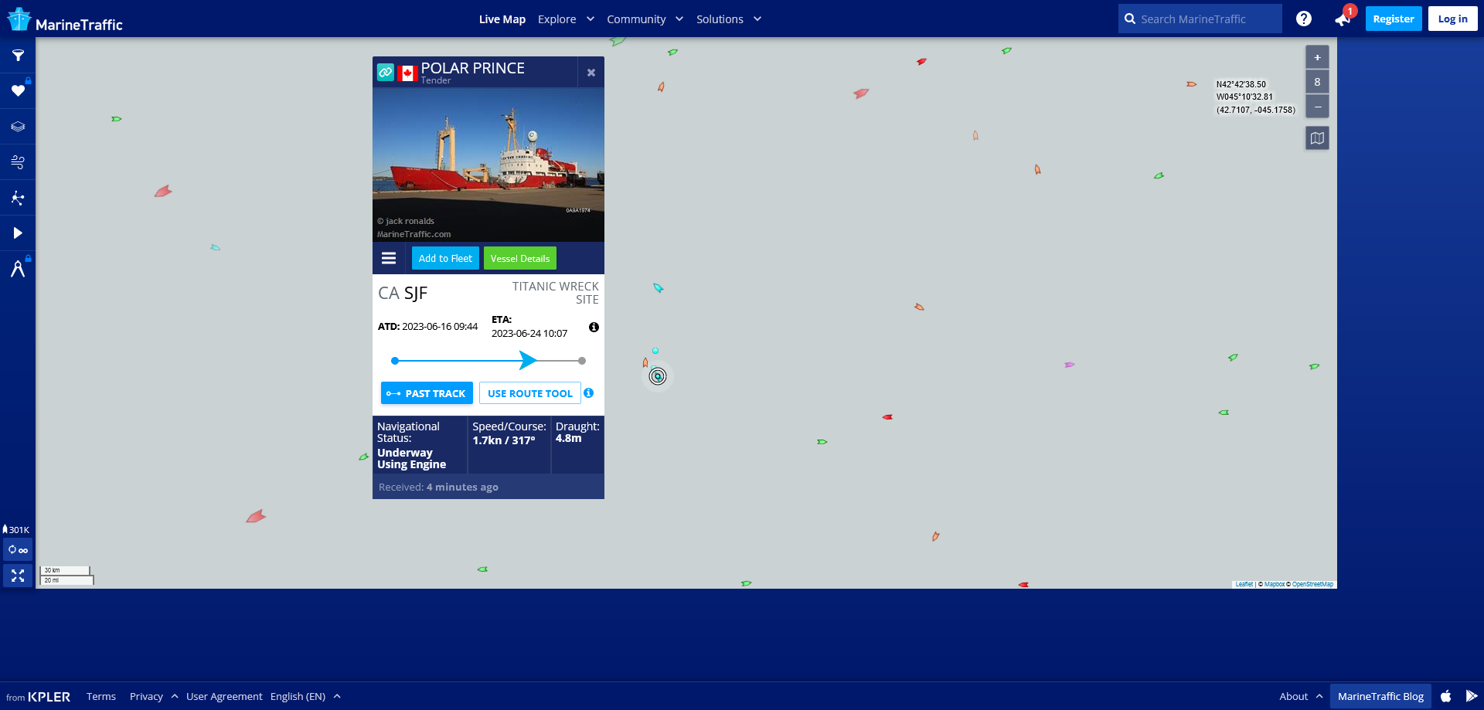
Task: Open the vessel filter tool in sidebar
Action: [18, 56]
